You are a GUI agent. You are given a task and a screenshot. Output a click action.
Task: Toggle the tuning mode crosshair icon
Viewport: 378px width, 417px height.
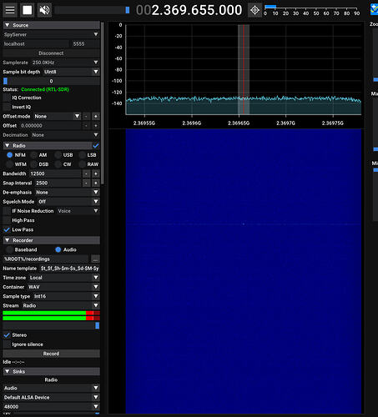pos(255,10)
